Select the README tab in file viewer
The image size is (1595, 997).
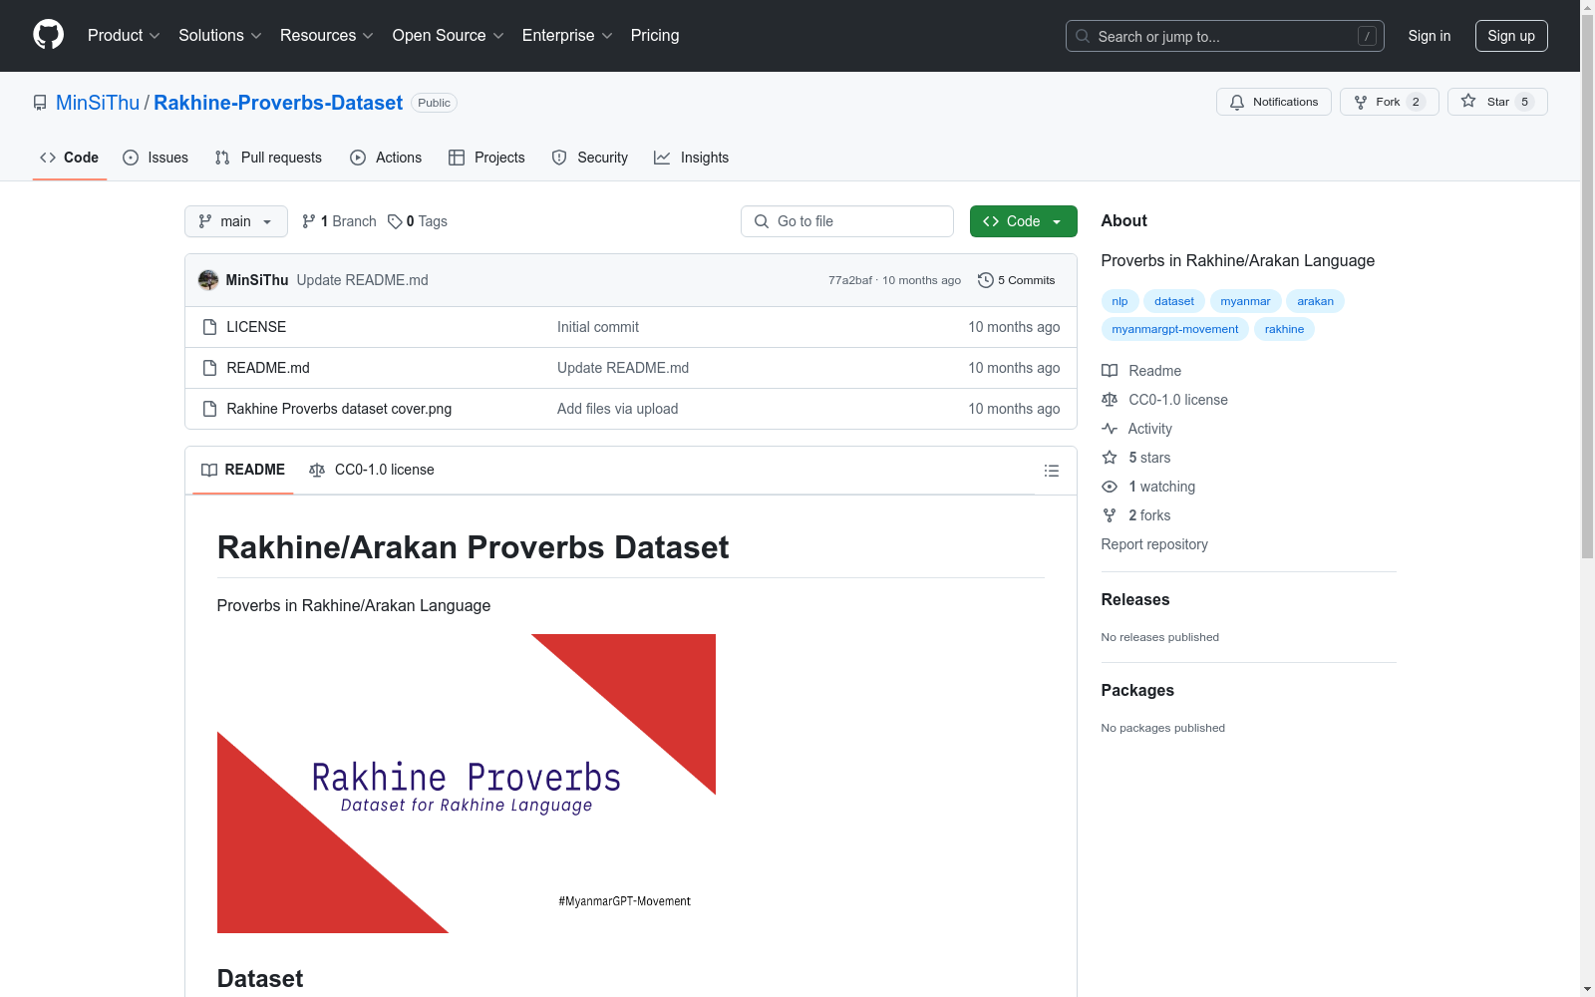[243, 470]
